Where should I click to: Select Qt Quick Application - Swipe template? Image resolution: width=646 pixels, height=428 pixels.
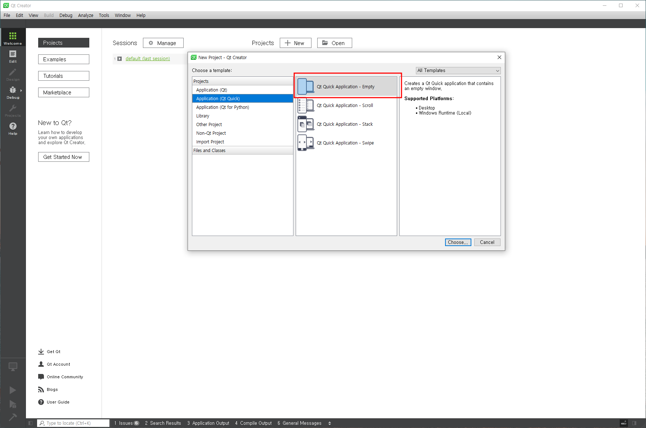click(x=346, y=143)
